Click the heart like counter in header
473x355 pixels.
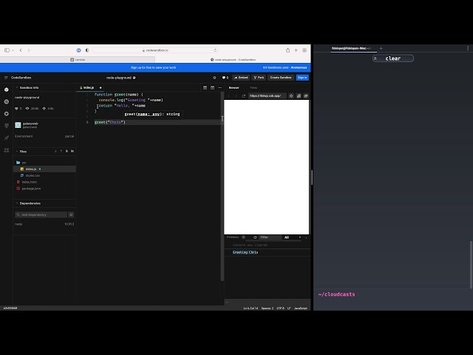coord(225,78)
